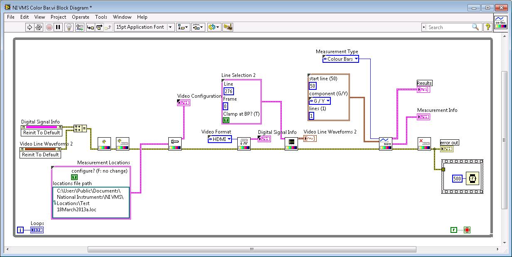Open the Reorder dropdown
Viewport: 512px width, 257px height.
(x=214, y=27)
